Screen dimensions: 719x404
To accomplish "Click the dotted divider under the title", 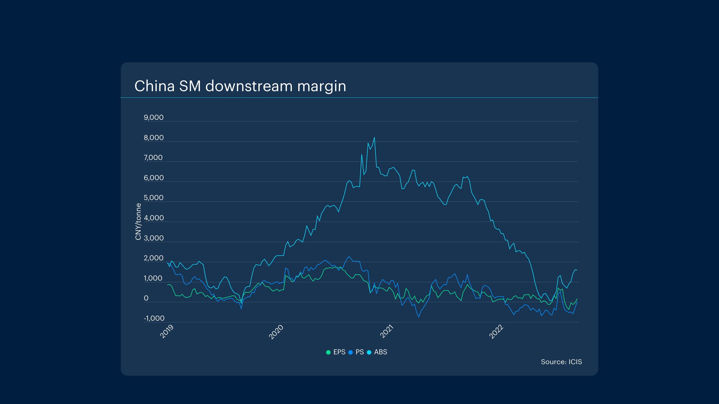I will [359, 98].
